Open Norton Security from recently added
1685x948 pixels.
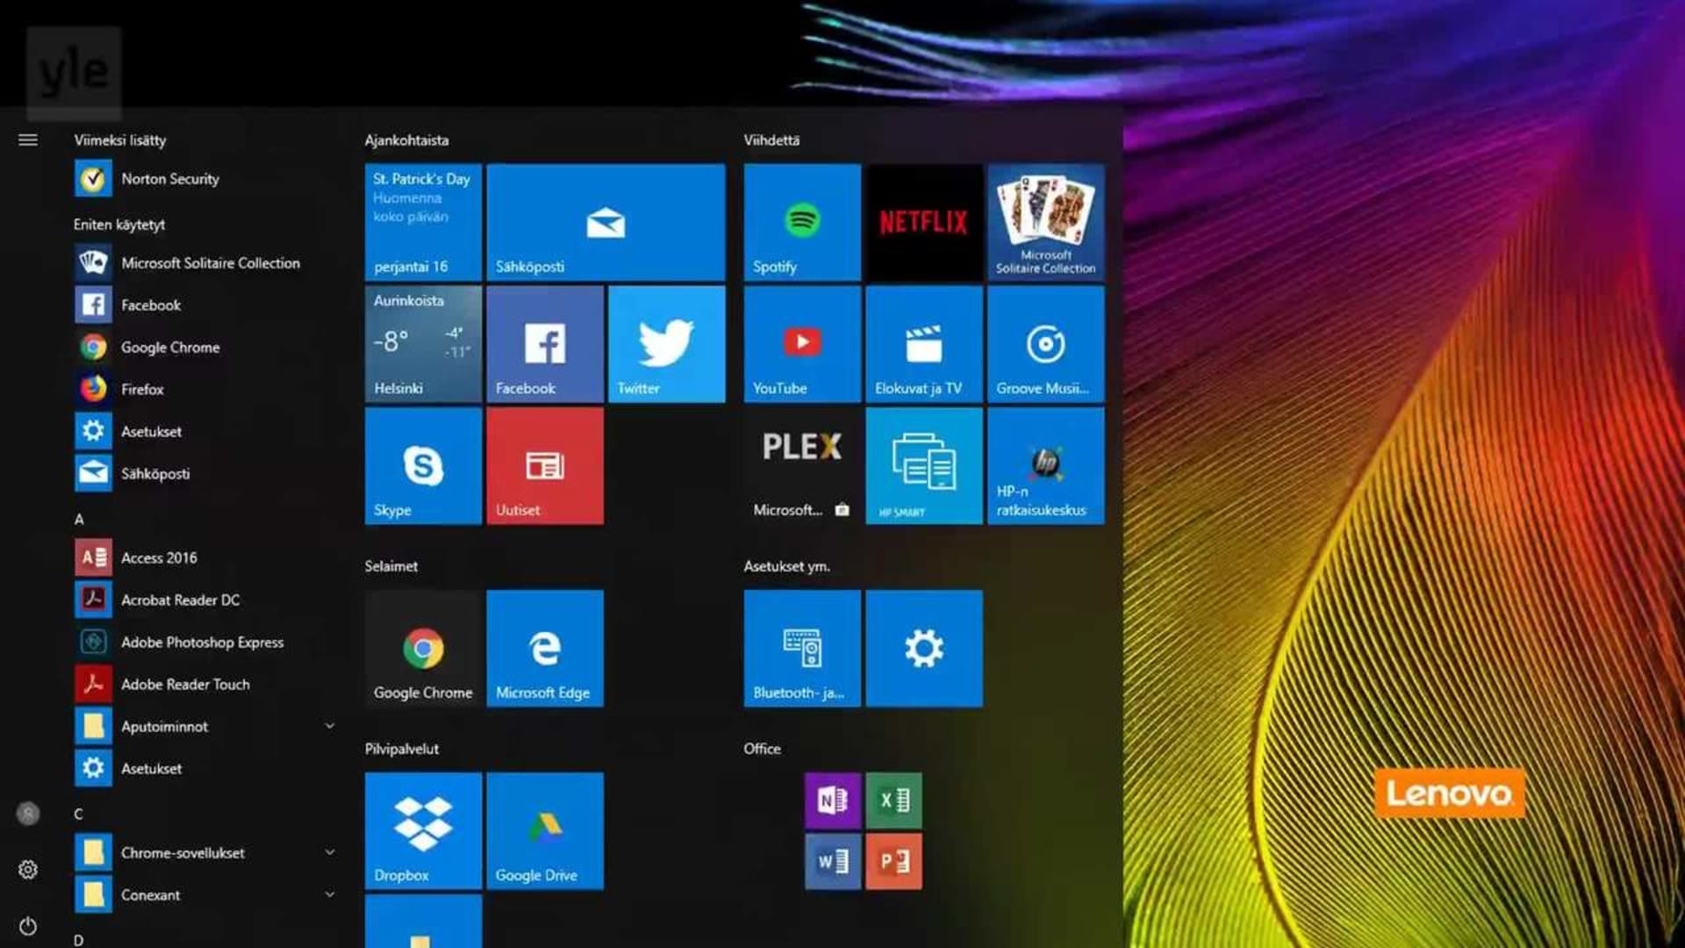click(170, 179)
